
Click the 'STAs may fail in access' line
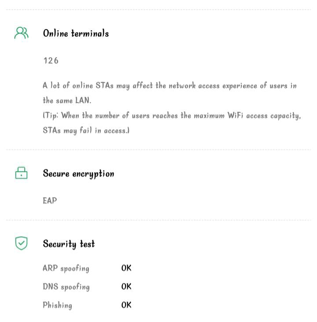click(86, 131)
